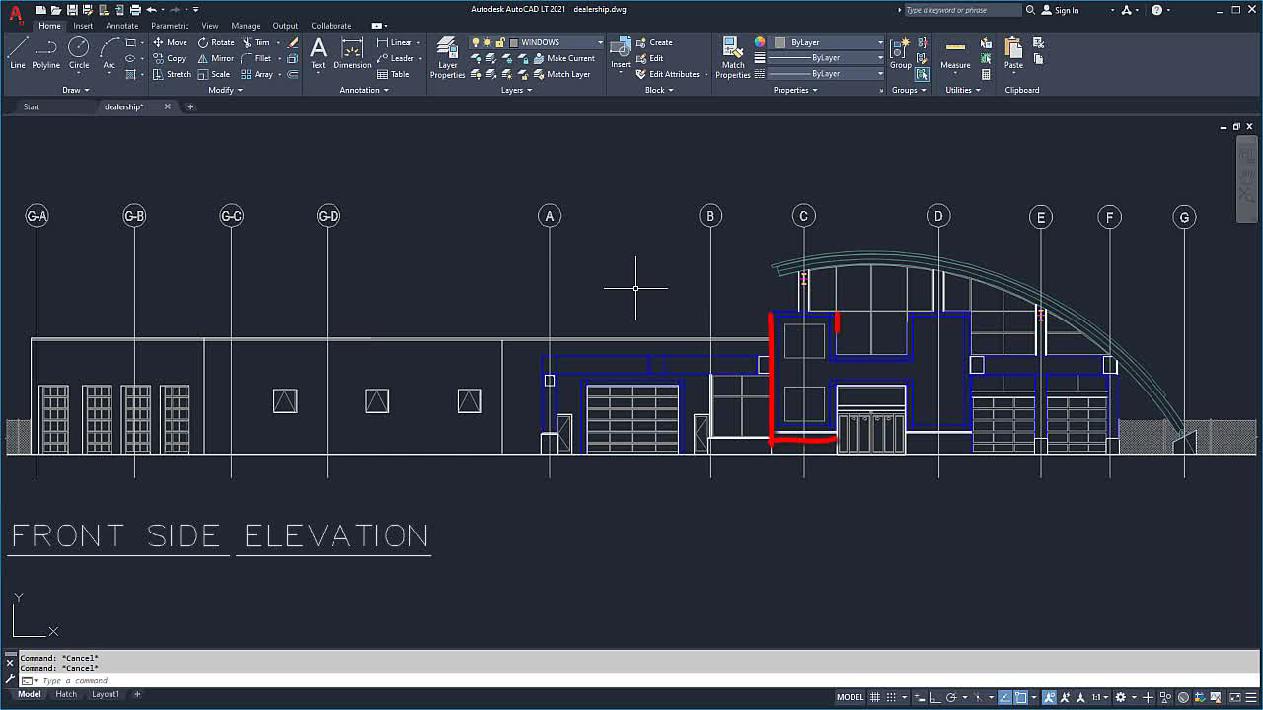Toggle polar tracking in the status bar

[951, 697]
